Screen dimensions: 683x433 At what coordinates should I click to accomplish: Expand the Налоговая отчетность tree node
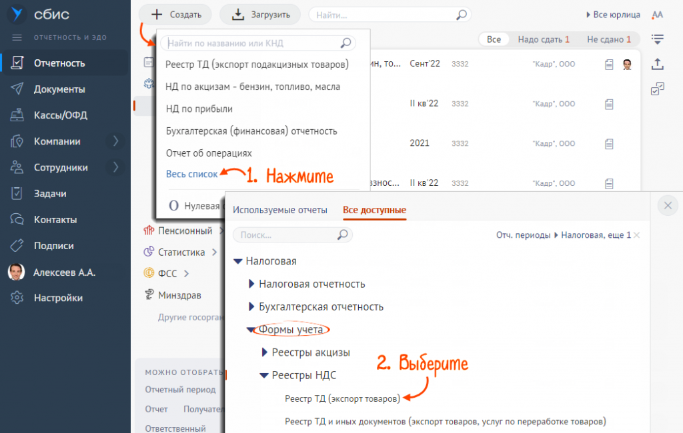pyautogui.click(x=251, y=284)
